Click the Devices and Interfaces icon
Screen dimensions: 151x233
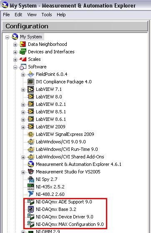click(23, 52)
